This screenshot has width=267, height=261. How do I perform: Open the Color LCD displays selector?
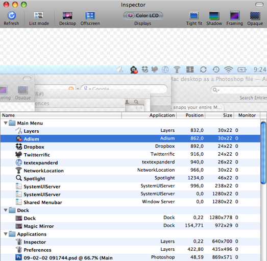[x=143, y=16]
